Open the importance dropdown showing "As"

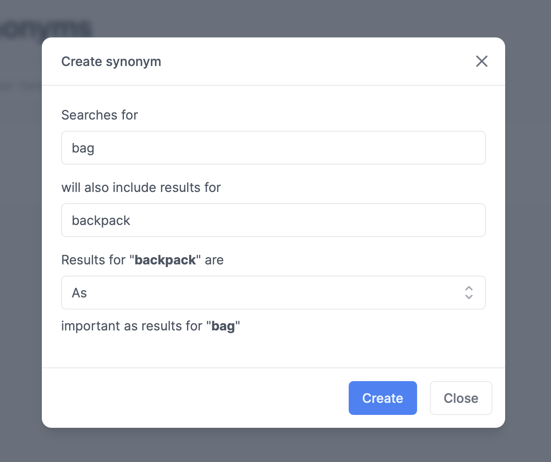273,293
